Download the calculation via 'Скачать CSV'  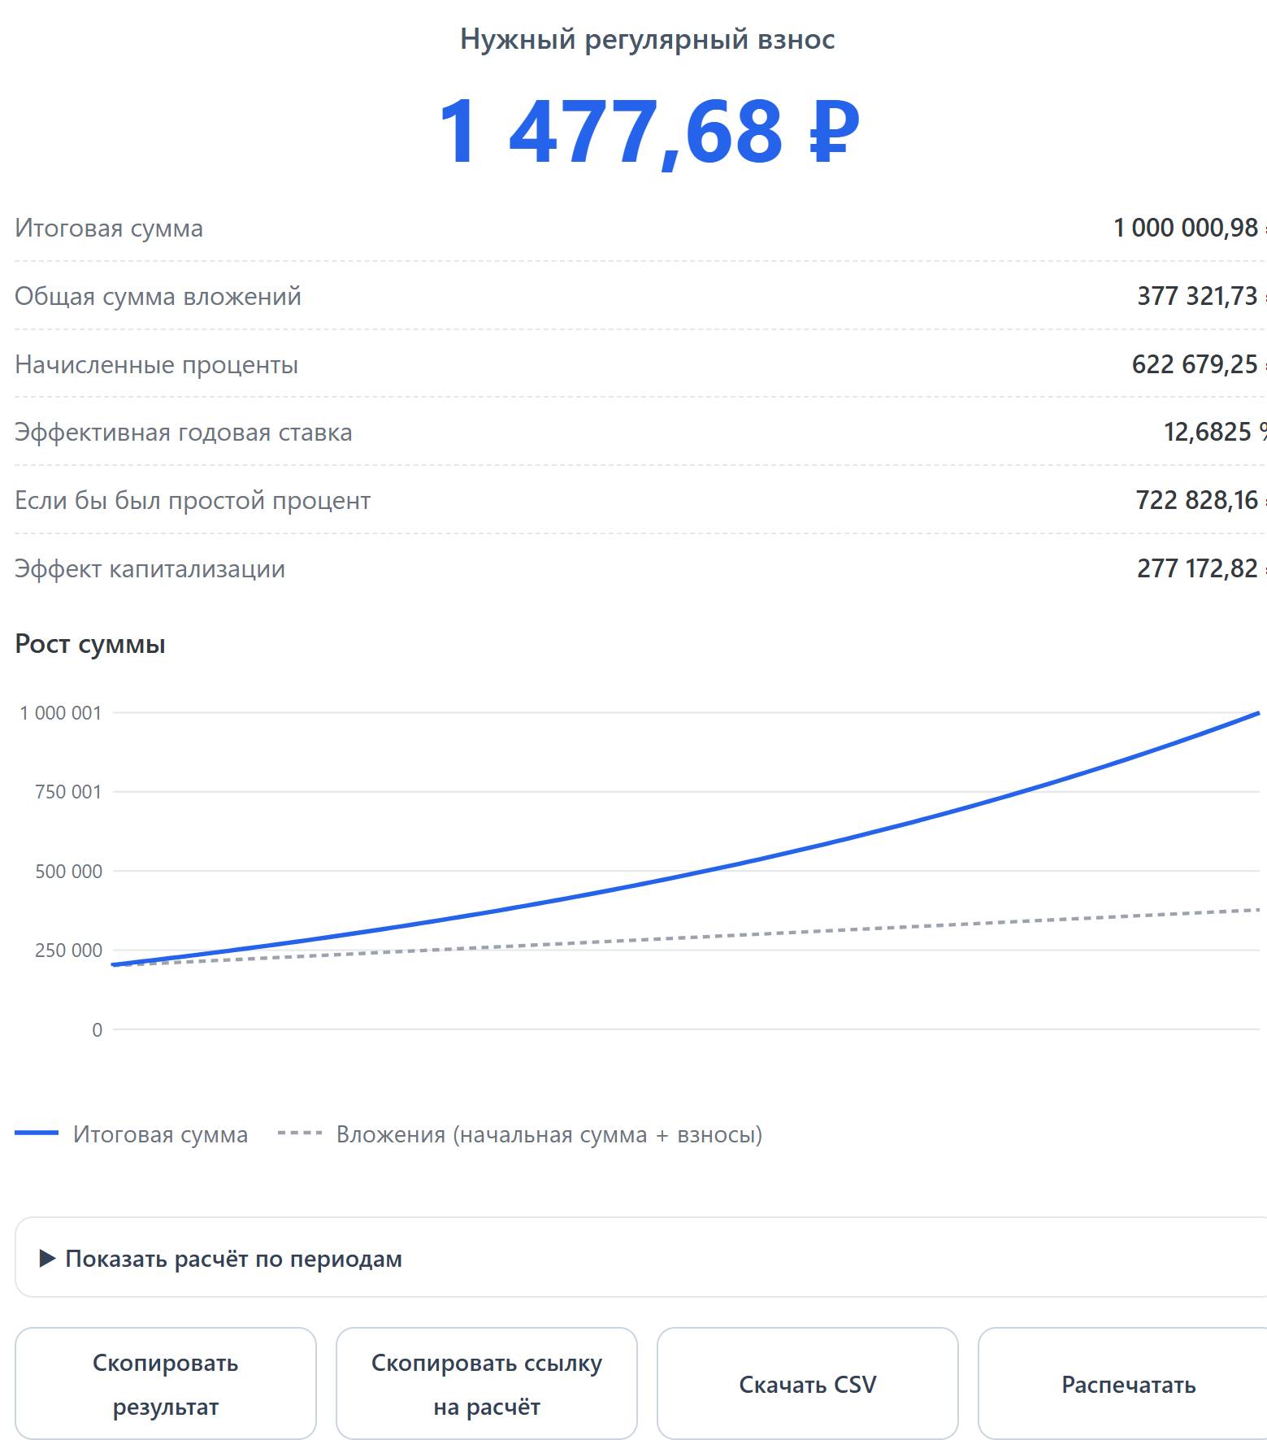coord(808,1384)
